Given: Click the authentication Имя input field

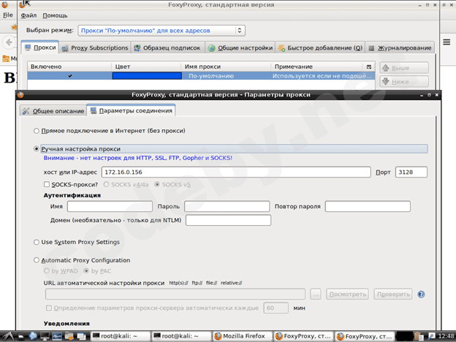Looking at the screenshot, I should [110, 207].
